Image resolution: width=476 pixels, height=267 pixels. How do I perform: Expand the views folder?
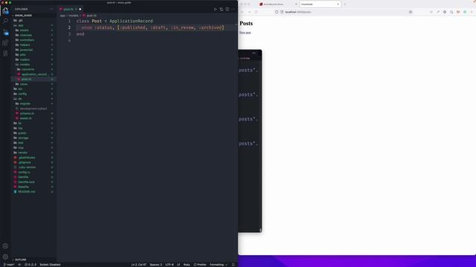tap(23, 84)
